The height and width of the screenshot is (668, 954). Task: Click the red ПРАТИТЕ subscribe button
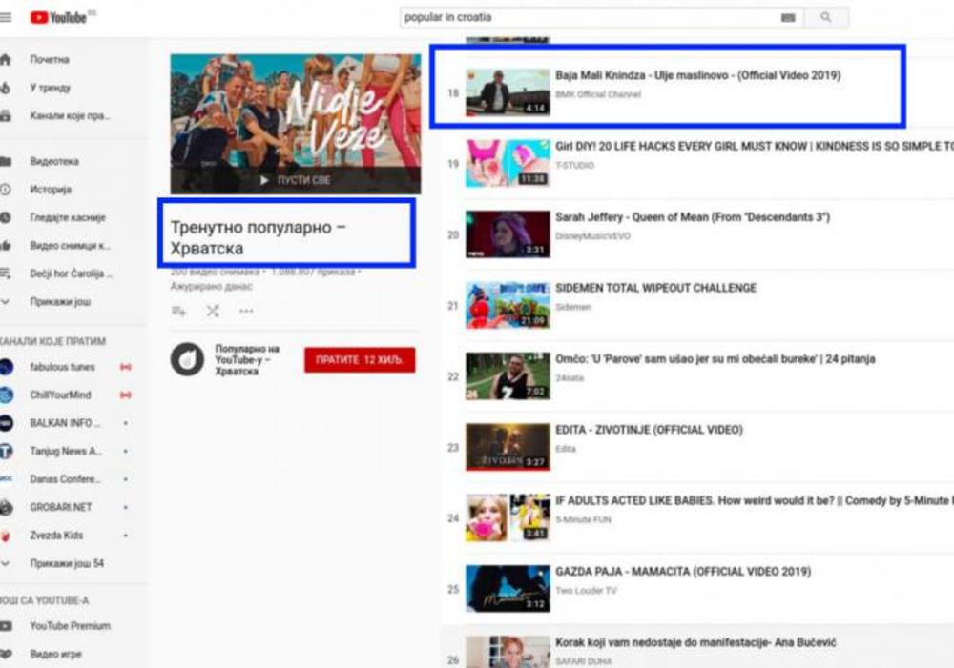click(x=360, y=360)
